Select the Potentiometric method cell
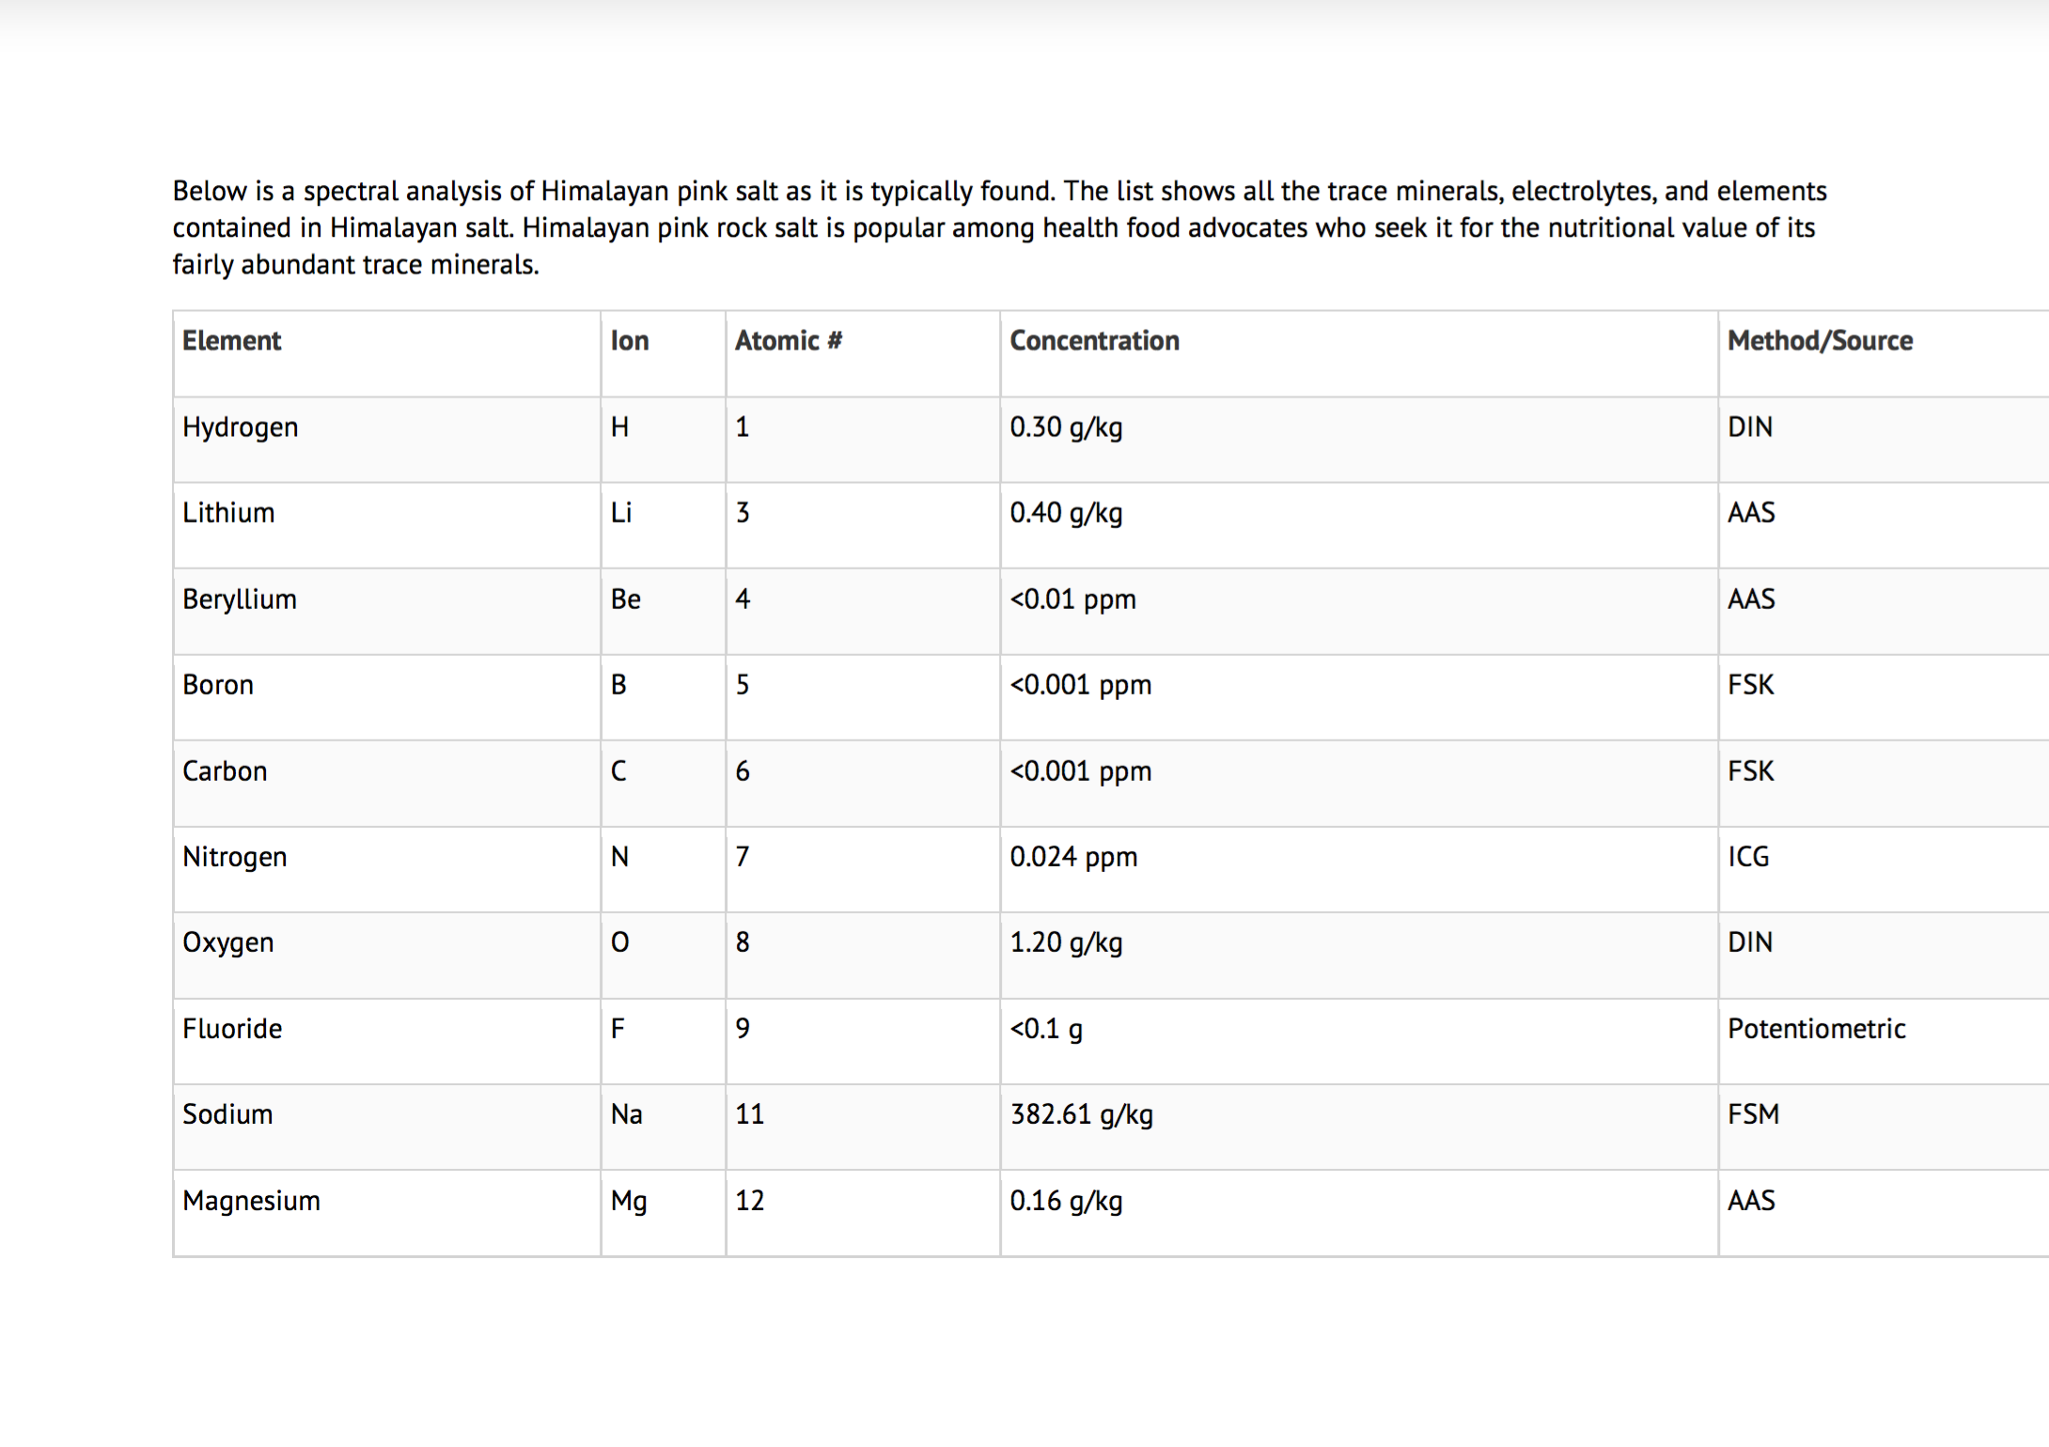This screenshot has width=2049, height=1447. point(1816,1029)
